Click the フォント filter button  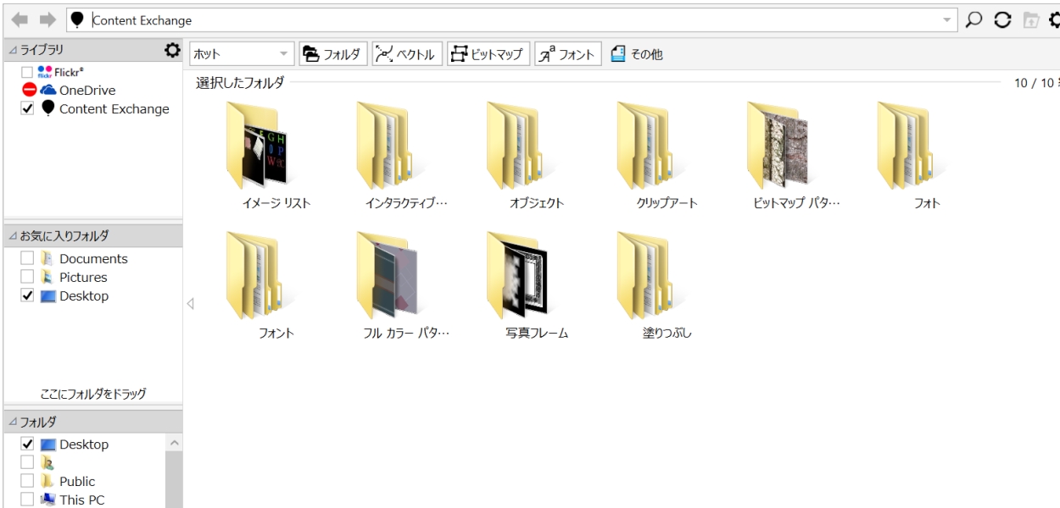[567, 55]
